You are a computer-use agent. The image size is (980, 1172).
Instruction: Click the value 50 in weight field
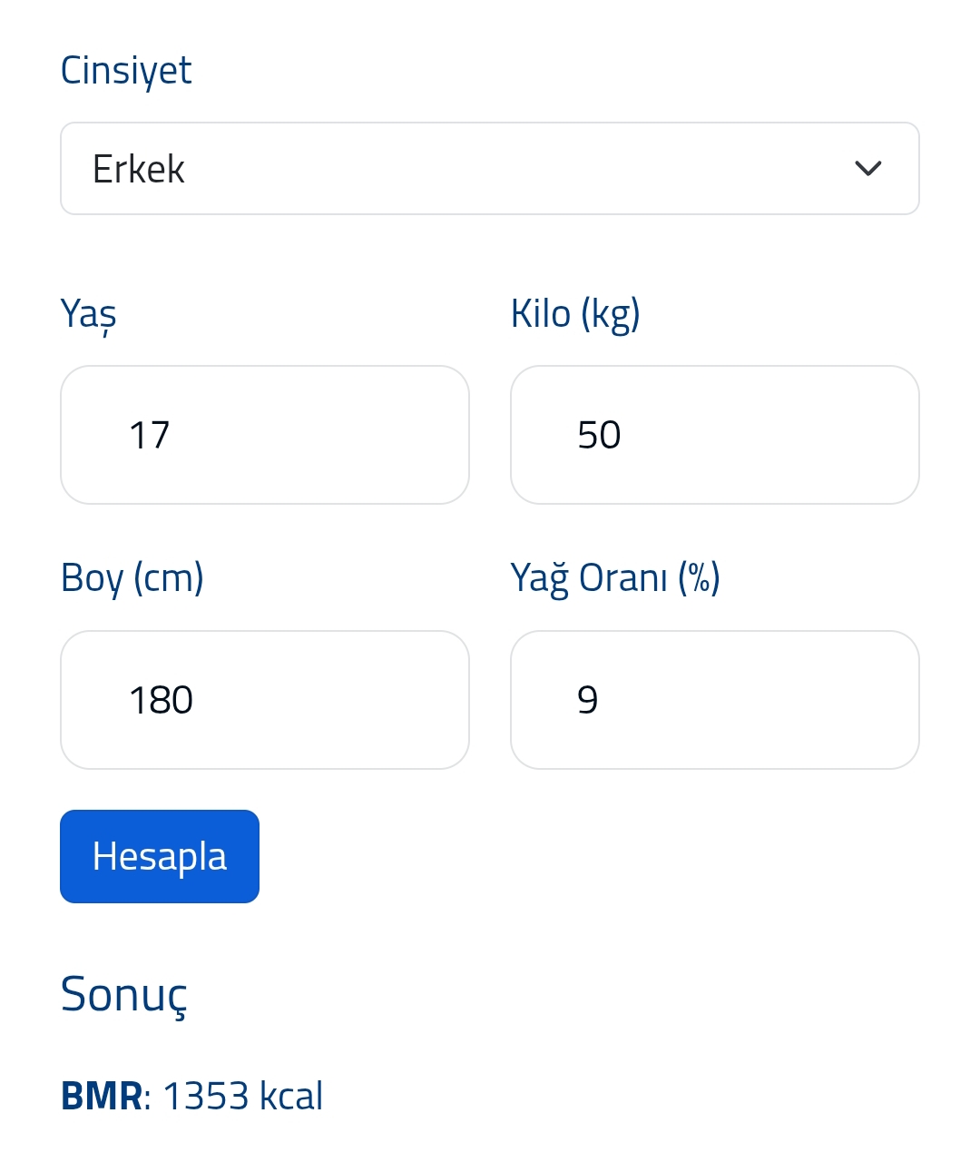click(599, 435)
